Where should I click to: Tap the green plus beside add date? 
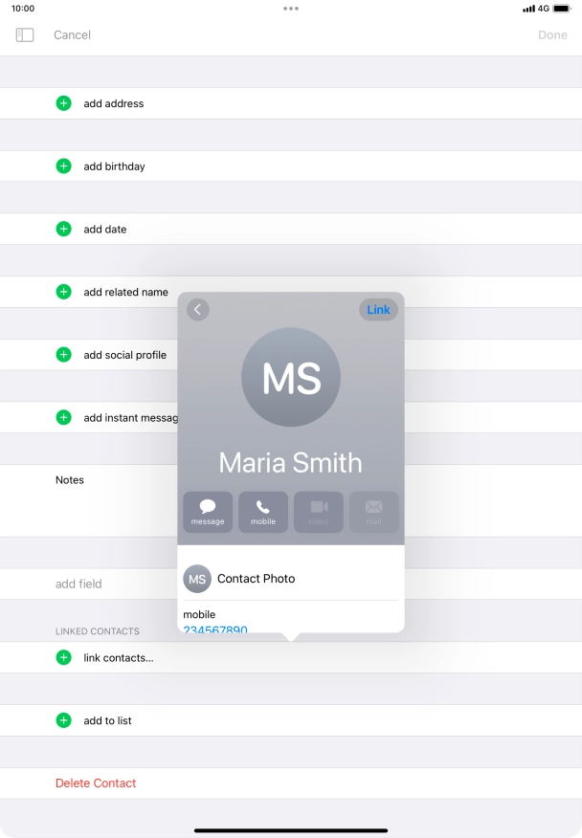click(x=63, y=230)
